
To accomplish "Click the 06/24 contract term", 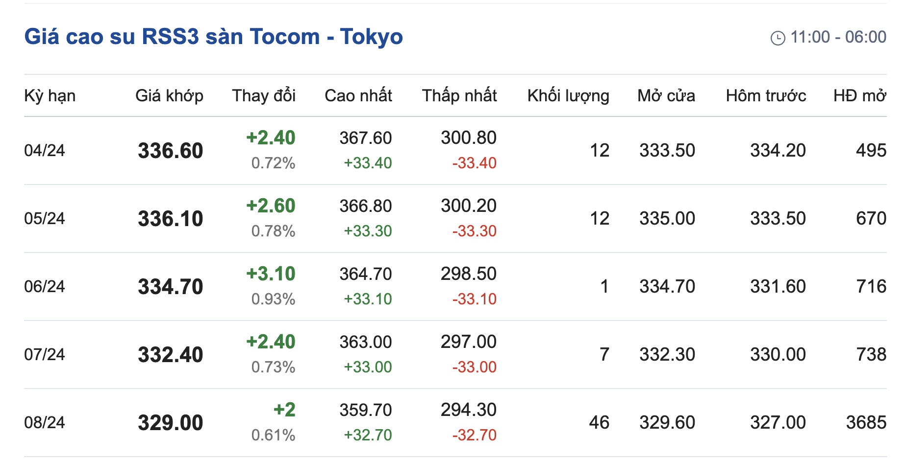I will point(45,286).
